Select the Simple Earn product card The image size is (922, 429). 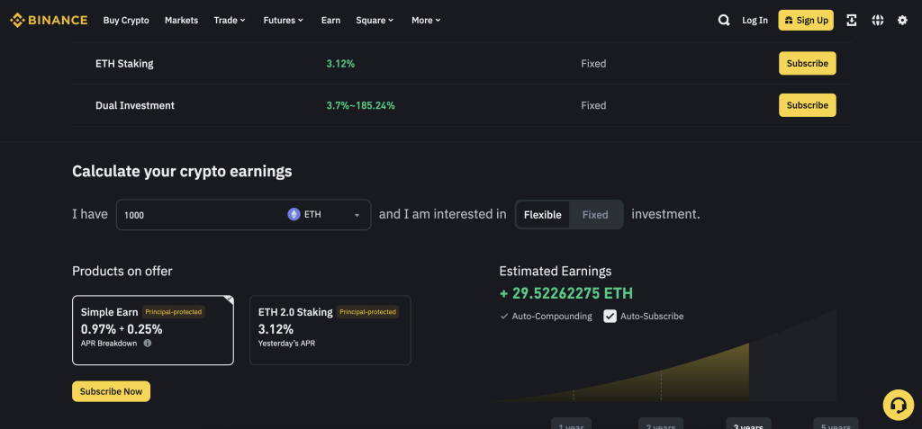click(x=153, y=330)
